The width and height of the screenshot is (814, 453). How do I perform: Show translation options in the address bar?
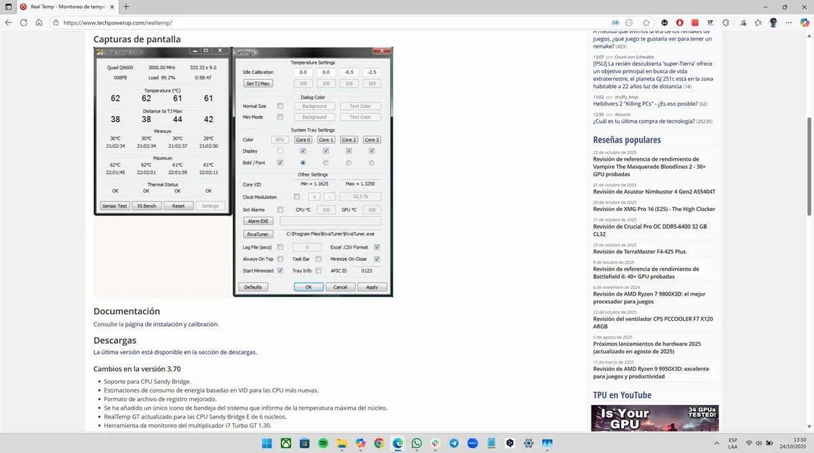615,22
